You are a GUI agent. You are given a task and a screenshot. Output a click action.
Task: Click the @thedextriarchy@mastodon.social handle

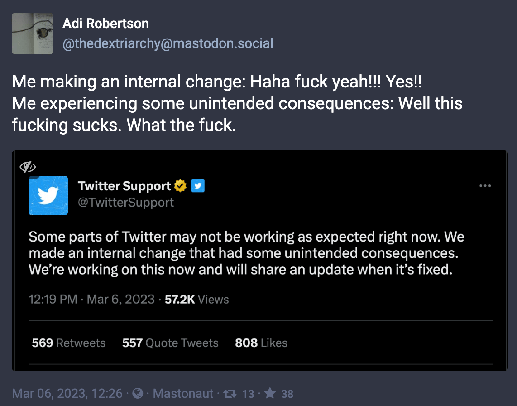(x=168, y=44)
